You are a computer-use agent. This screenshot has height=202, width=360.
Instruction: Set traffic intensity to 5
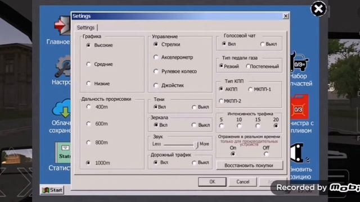pyautogui.click(x=221, y=126)
